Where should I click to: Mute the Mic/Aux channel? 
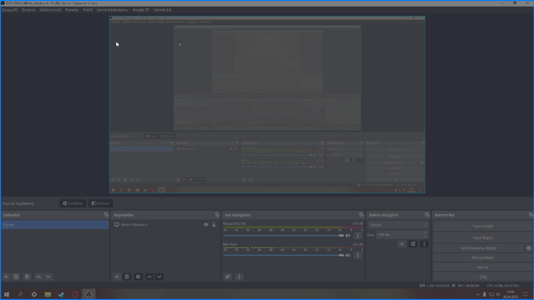tap(348, 255)
